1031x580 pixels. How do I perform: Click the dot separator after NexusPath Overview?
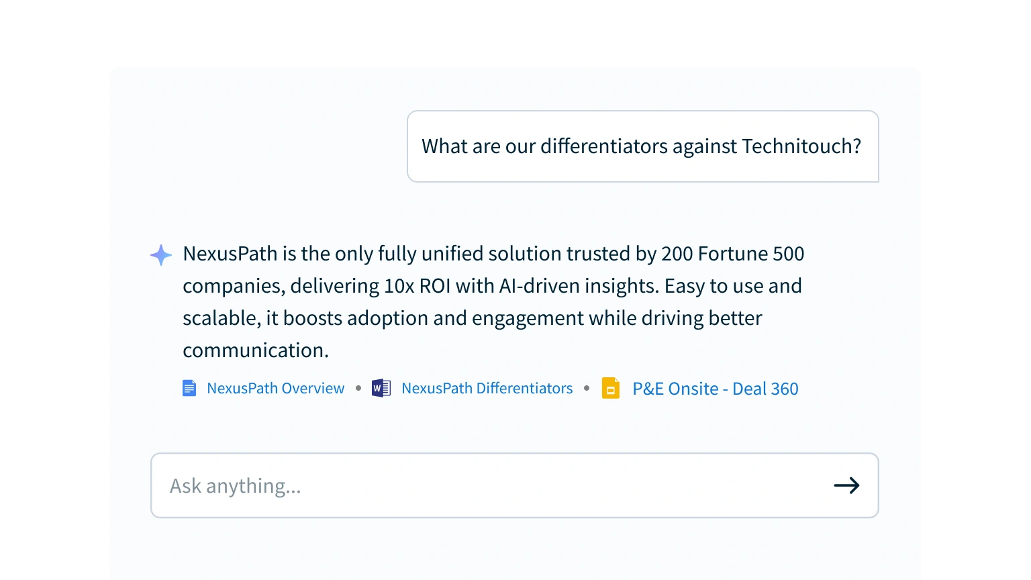[x=358, y=388]
